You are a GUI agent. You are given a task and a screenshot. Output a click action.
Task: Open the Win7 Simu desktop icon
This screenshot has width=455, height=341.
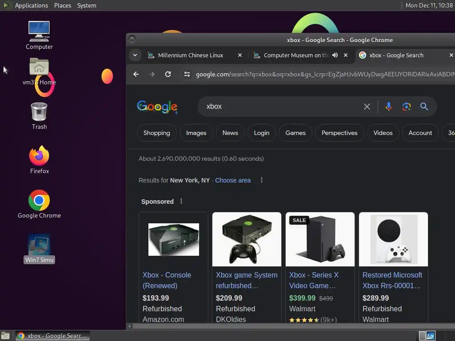[x=39, y=249]
